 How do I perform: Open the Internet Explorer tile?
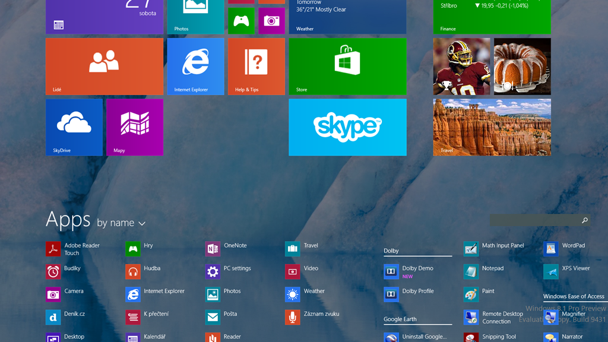tap(195, 66)
